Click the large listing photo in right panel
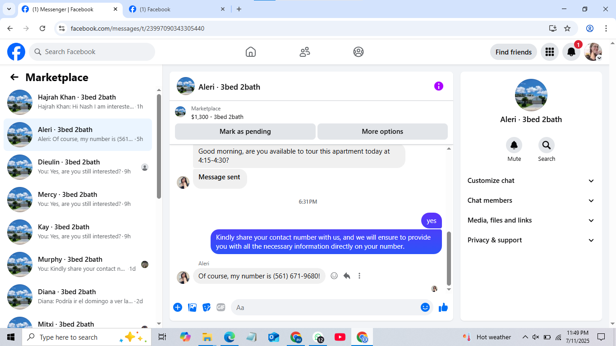 531,95
